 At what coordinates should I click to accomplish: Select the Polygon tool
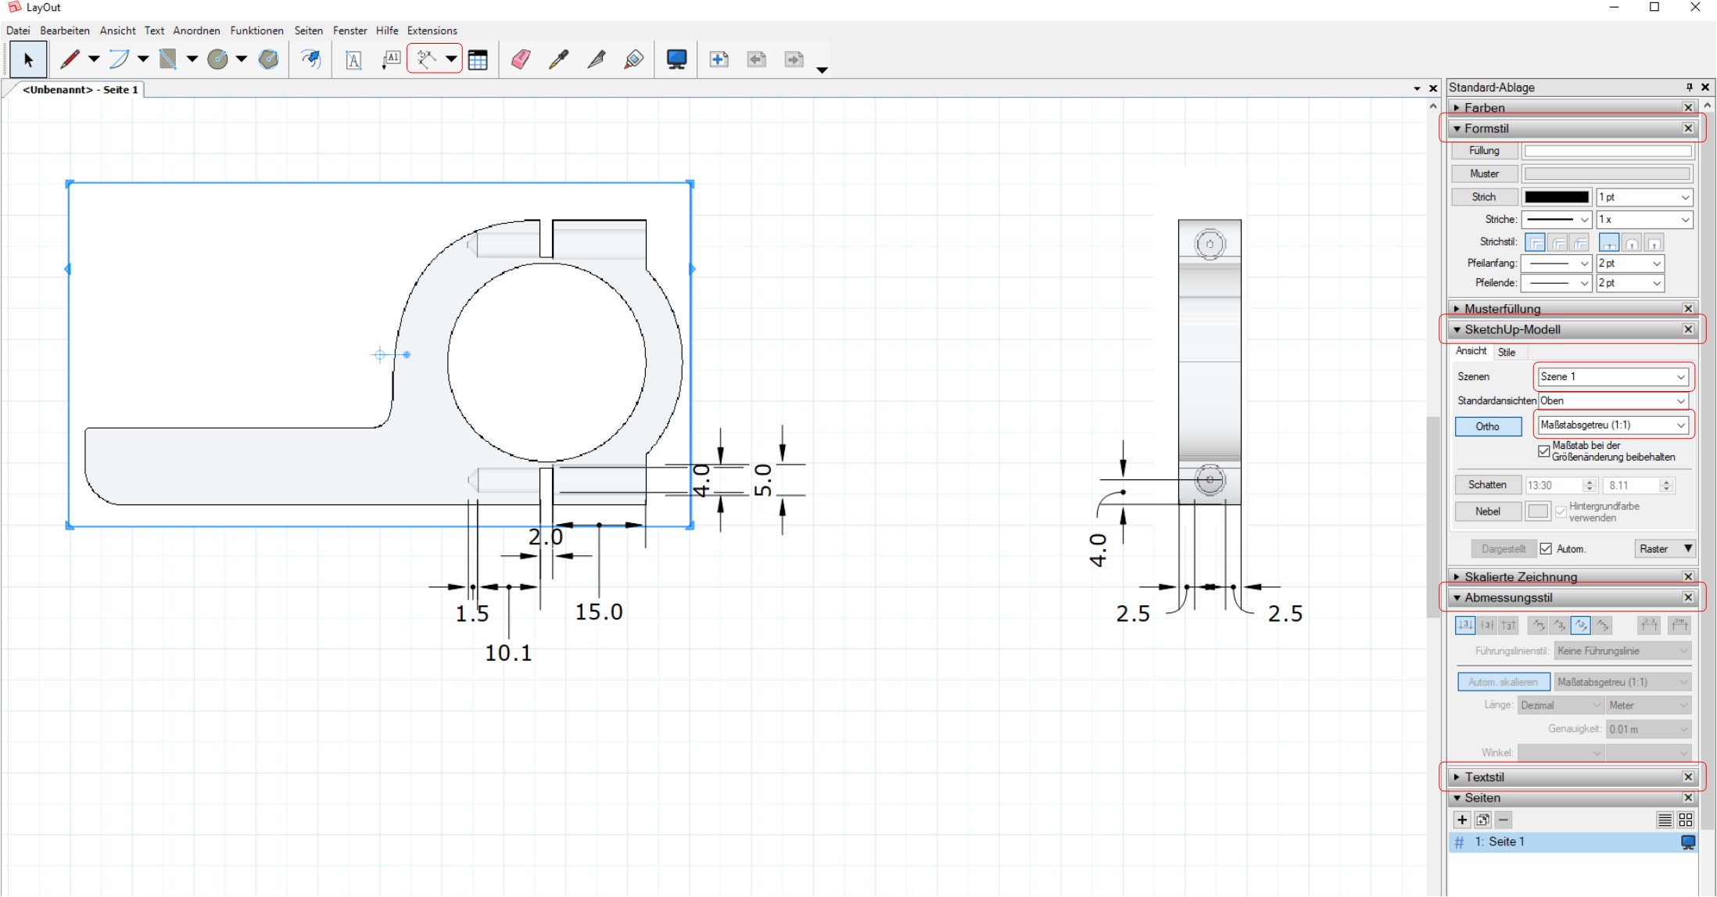(268, 59)
